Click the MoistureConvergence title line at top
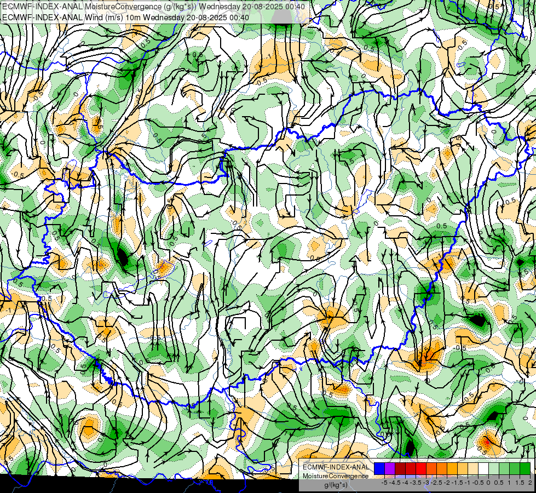Viewport: 536px width, 493px height. (153, 7)
